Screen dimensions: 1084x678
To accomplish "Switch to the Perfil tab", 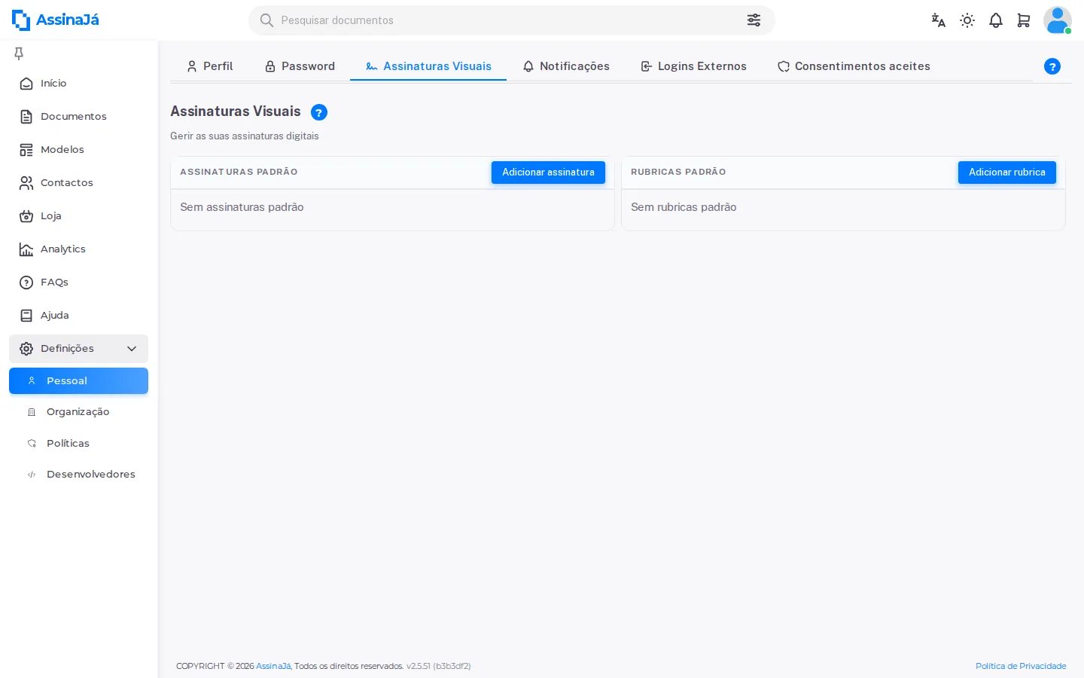I will [210, 66].
